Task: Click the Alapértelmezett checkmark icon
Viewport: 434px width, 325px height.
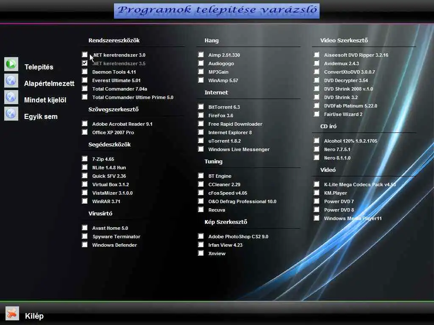Action: (x=11, y=81)
